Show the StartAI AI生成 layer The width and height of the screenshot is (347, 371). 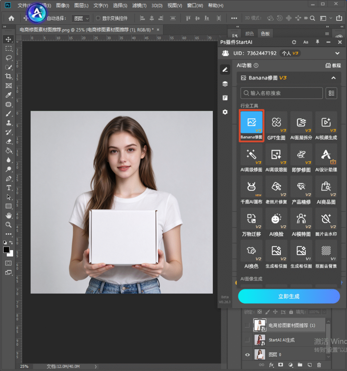[x=247, y=340]
